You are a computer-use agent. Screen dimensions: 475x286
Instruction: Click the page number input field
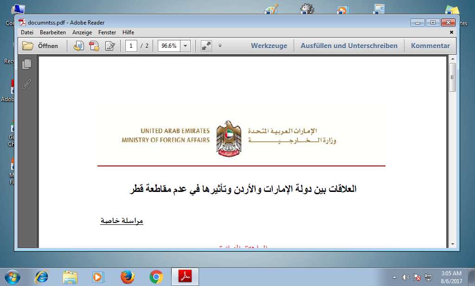pyautogui.click(x=131, y=46)
